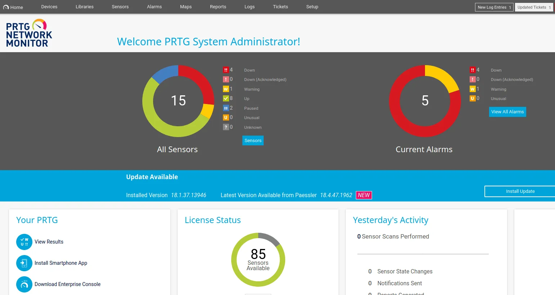Click the Download Enterprise Console icon
The height and width of the screenshot is (295, 555).
tap(24, 284)
